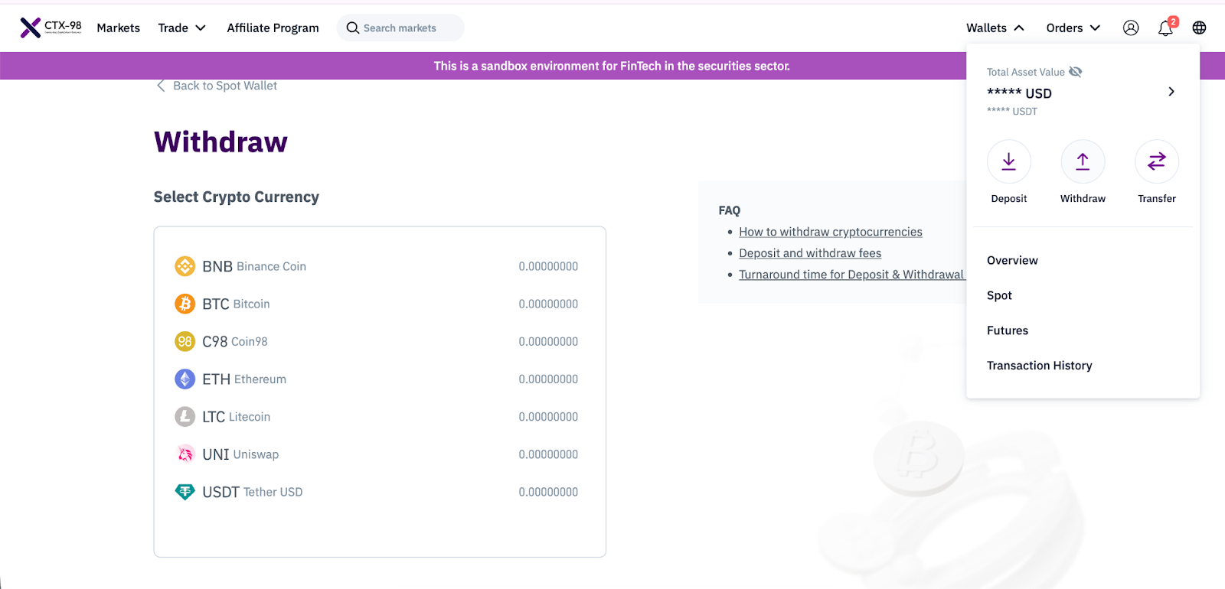Click the hidden ***** USD total value
The height and width of the screenshot is (589, 1225).
pos(1019,93)
